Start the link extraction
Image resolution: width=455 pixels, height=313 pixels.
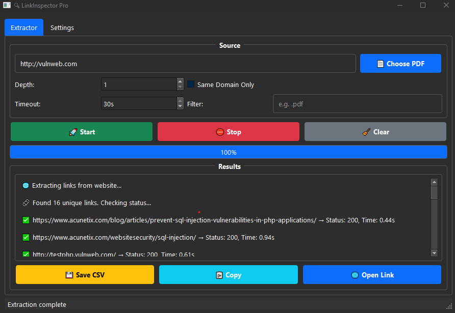pos(82,132)
